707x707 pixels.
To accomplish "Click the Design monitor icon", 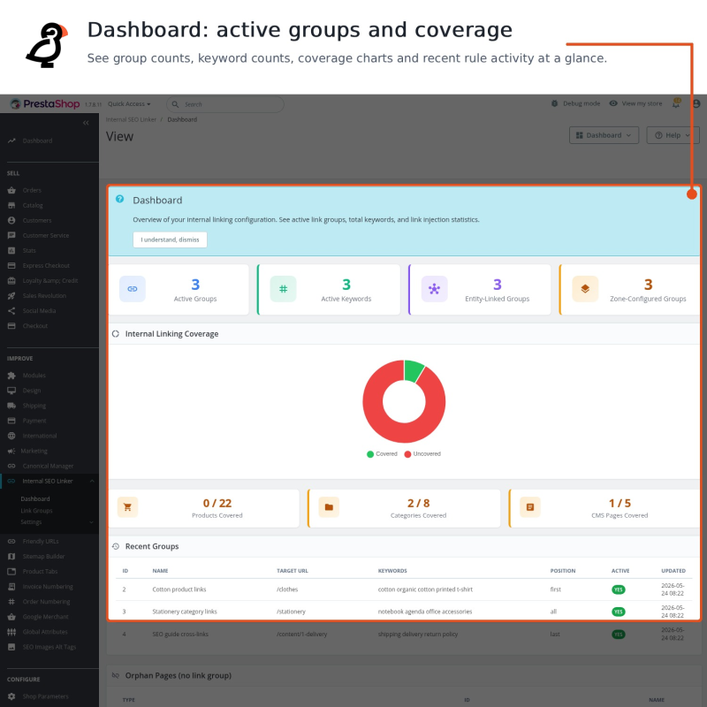I will [11, 391].
